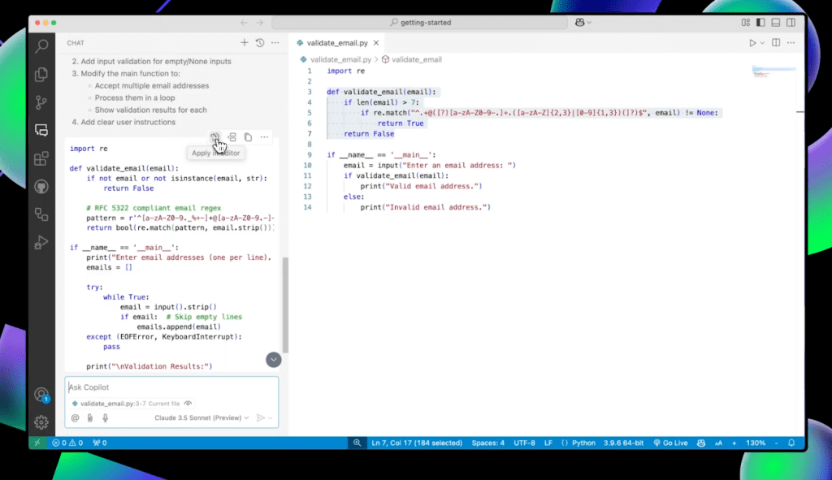Open problems panel errors and warnings
The width and height of the screenshot is (832, 480).
click(67, 443)
